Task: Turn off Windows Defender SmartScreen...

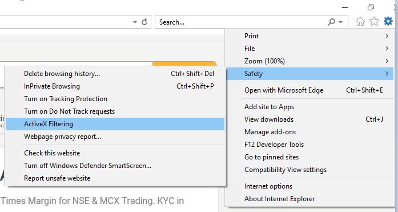Action: [115, 166]
